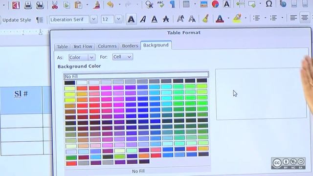The width and height of the screenshot is (313, 176).
Task: Undo the last action
Action: (110, 4)
